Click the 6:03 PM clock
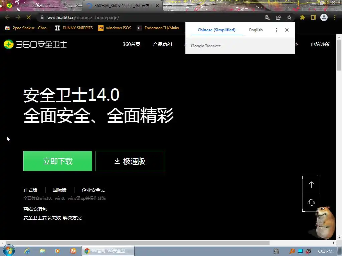This screenshot has height=256, width=342. [325, 251]
